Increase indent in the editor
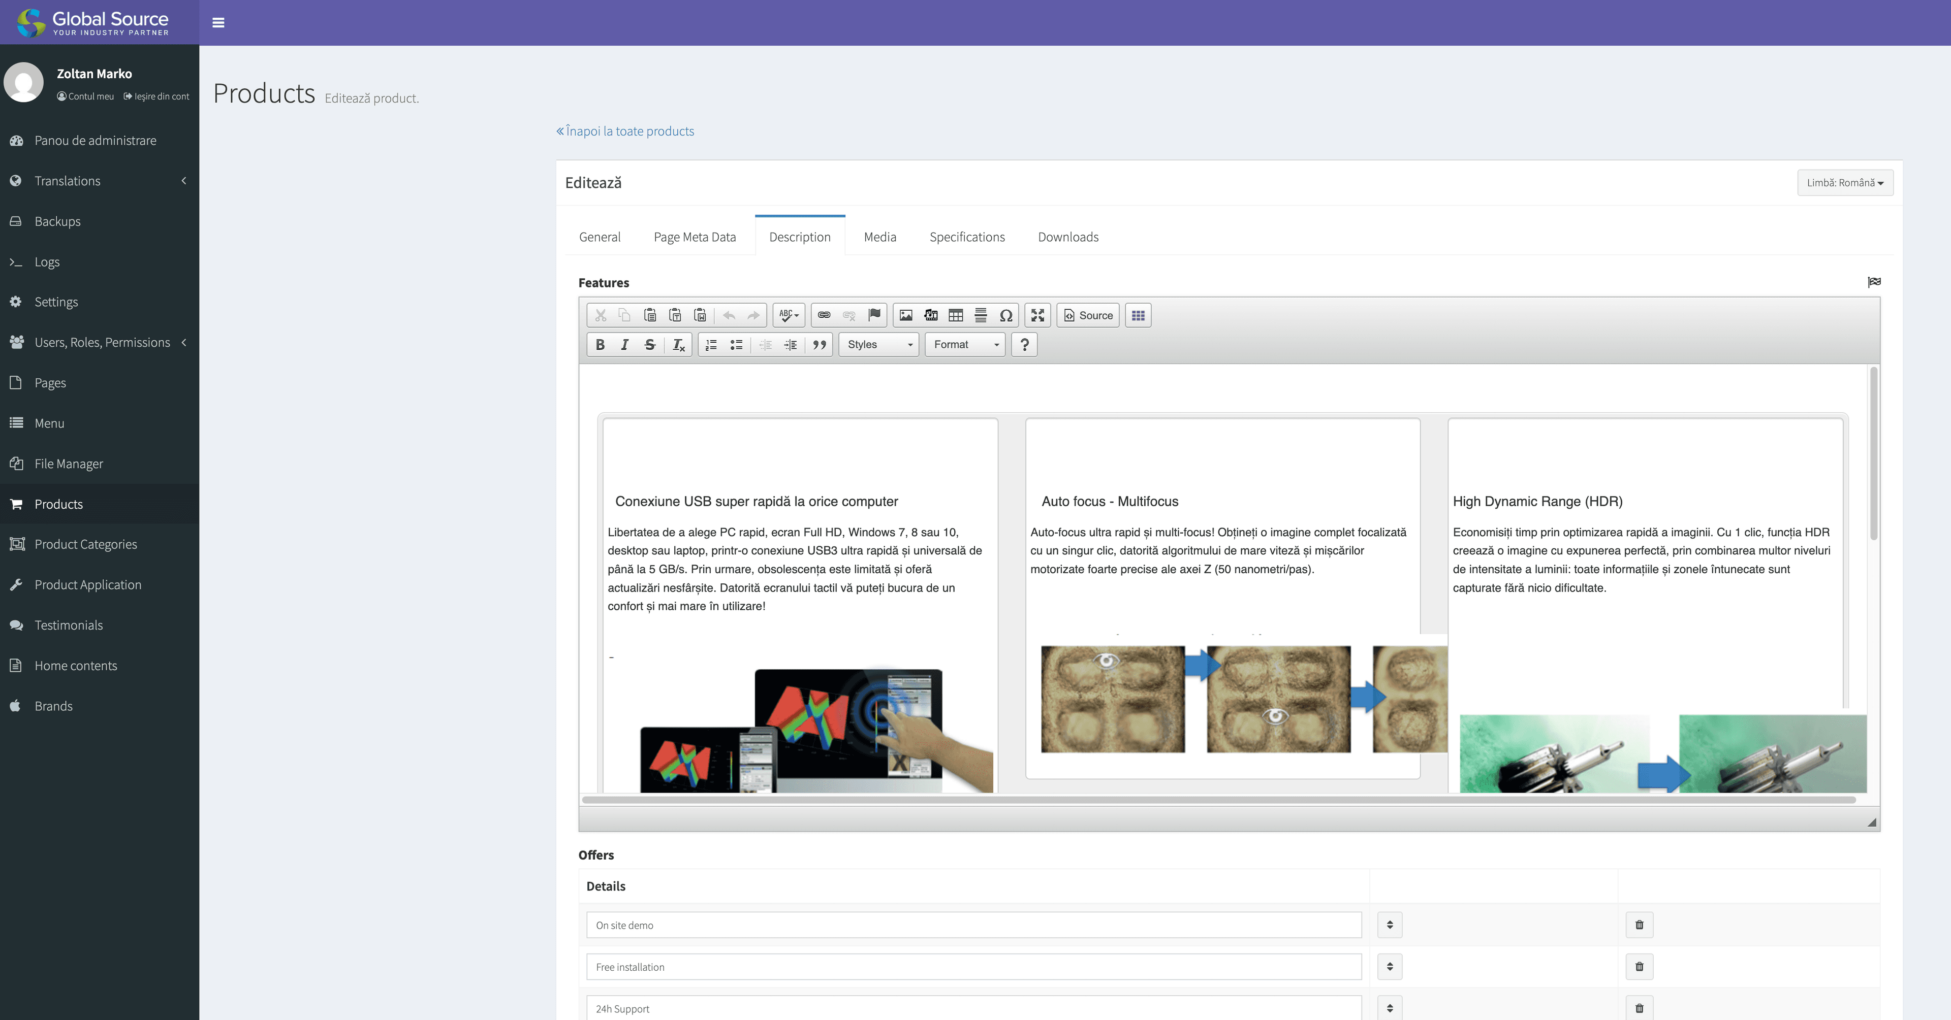Image resolution: width=1951 pixels, height=1020 pixels. coord(790,345)
